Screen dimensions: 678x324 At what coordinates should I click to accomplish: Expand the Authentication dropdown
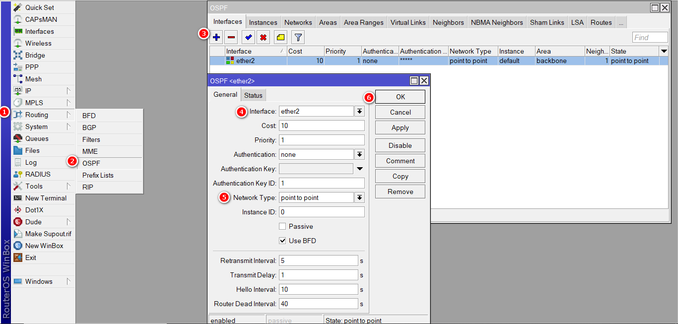(359, 154)
